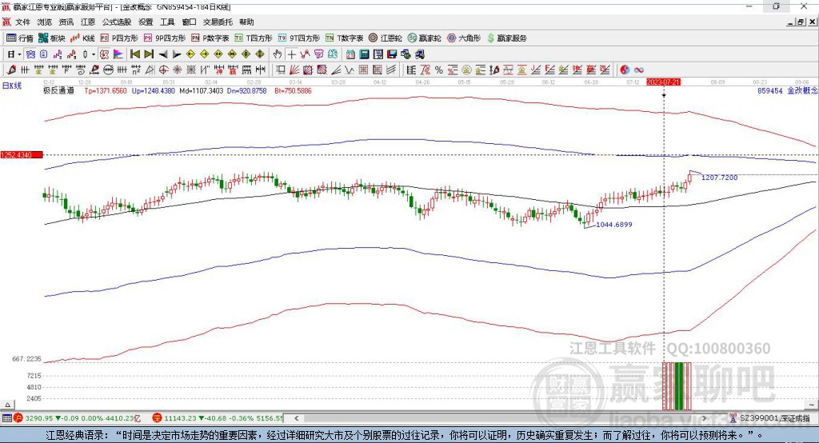Click the red save disk icon
Viewport: 819px width, 443px height.
392,54
